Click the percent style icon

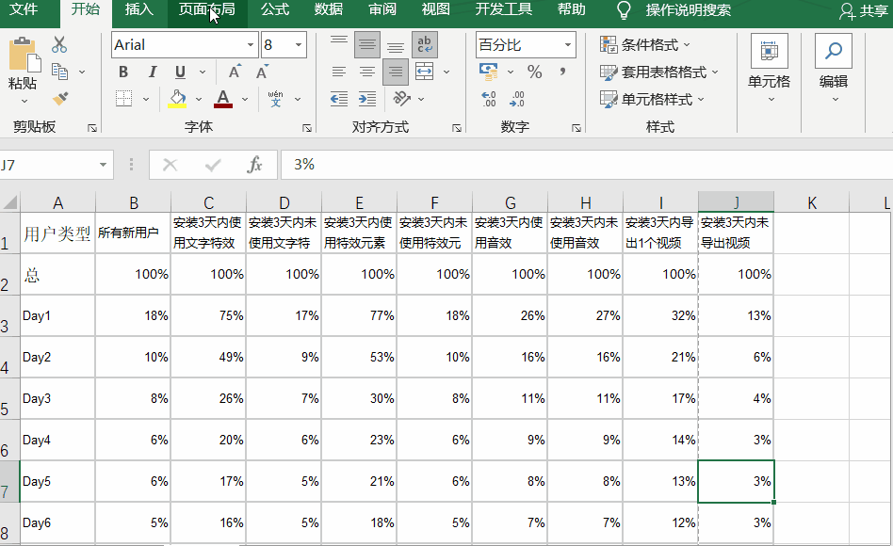(534, 72)
